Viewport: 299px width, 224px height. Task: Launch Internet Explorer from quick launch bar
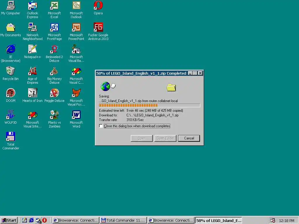[x=31, y=220]
